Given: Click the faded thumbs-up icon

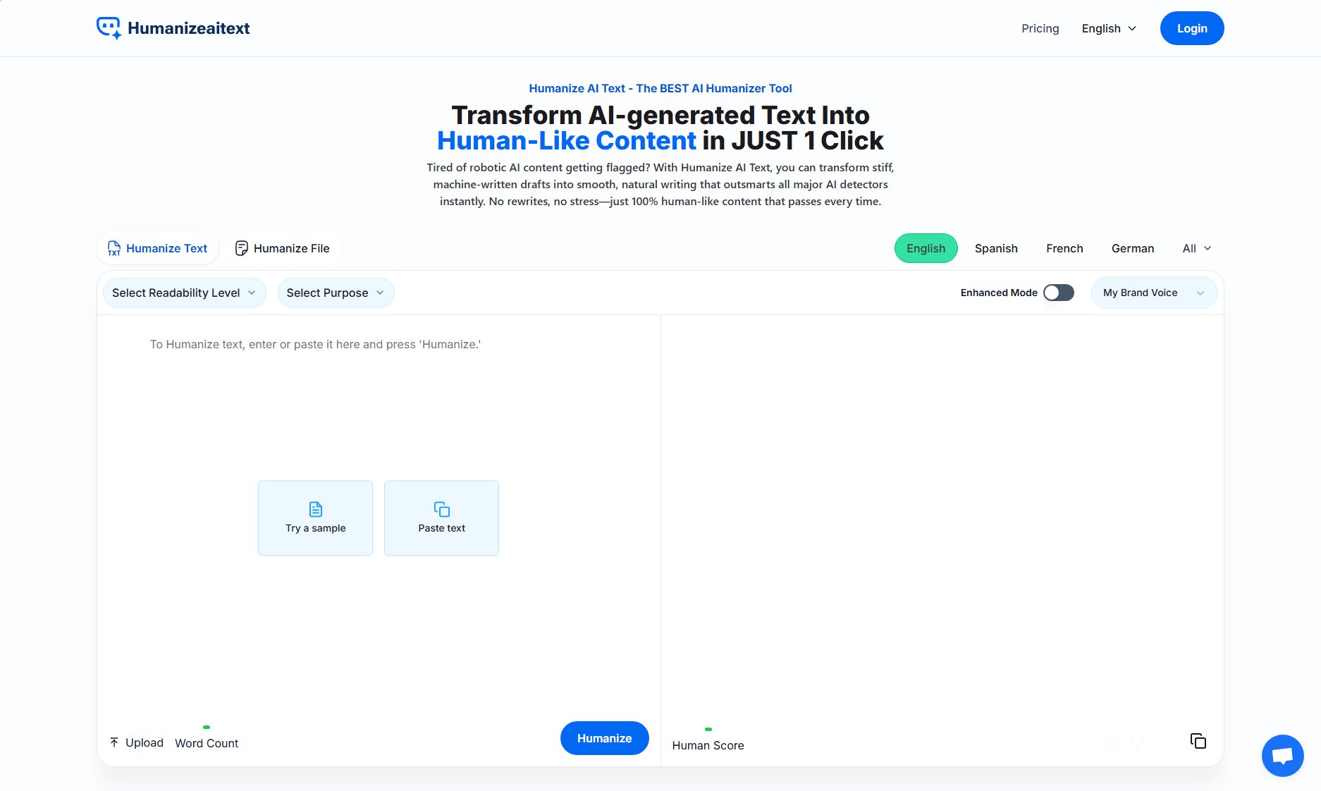Looking at the screenshot, I should (1110, 742).
